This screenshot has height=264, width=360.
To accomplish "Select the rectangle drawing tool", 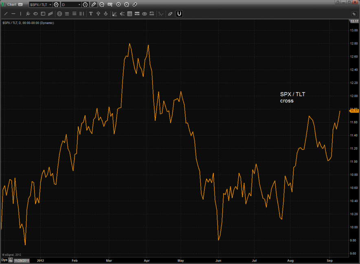I will tap(43, 14).
